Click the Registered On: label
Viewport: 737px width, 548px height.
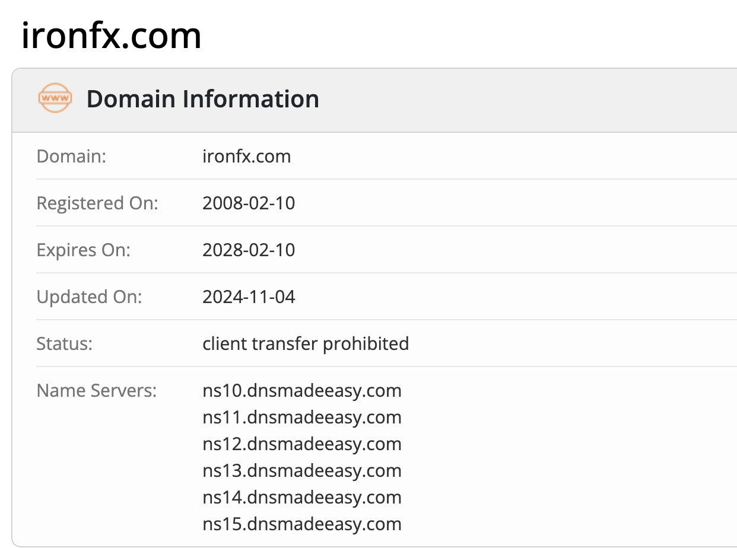point(98,203)
